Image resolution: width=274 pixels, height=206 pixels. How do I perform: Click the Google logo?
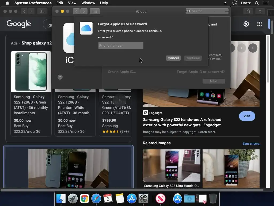pyautogui.click(x=19, y=24)
